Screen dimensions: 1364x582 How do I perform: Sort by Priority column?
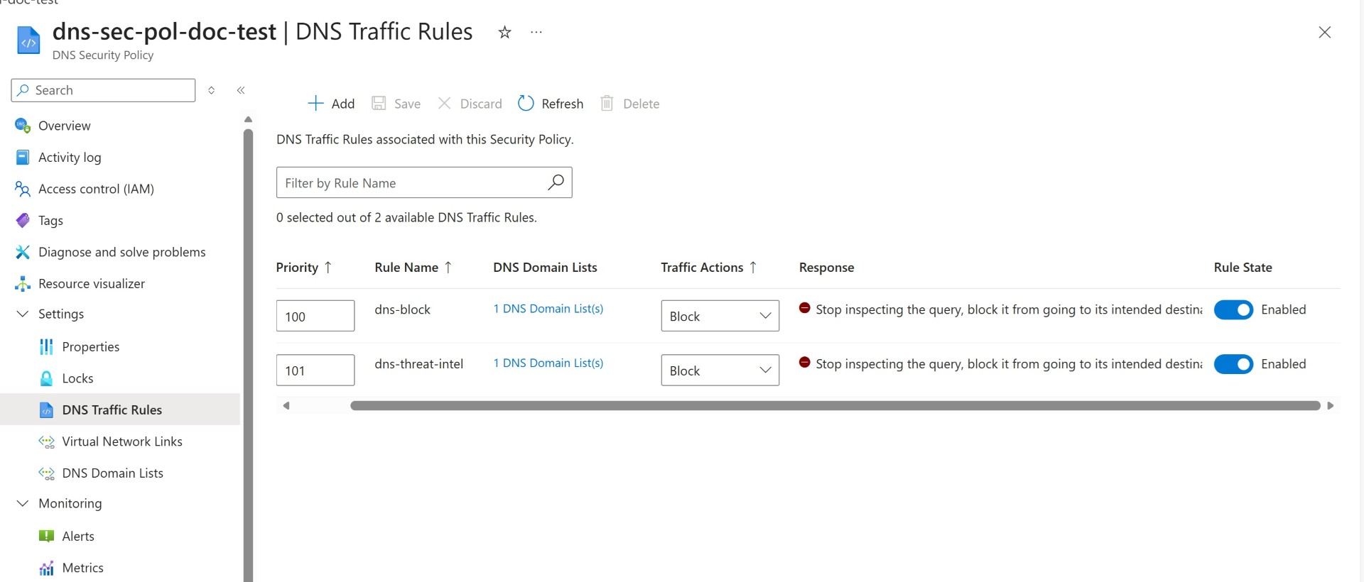click(x=304, y=268)
